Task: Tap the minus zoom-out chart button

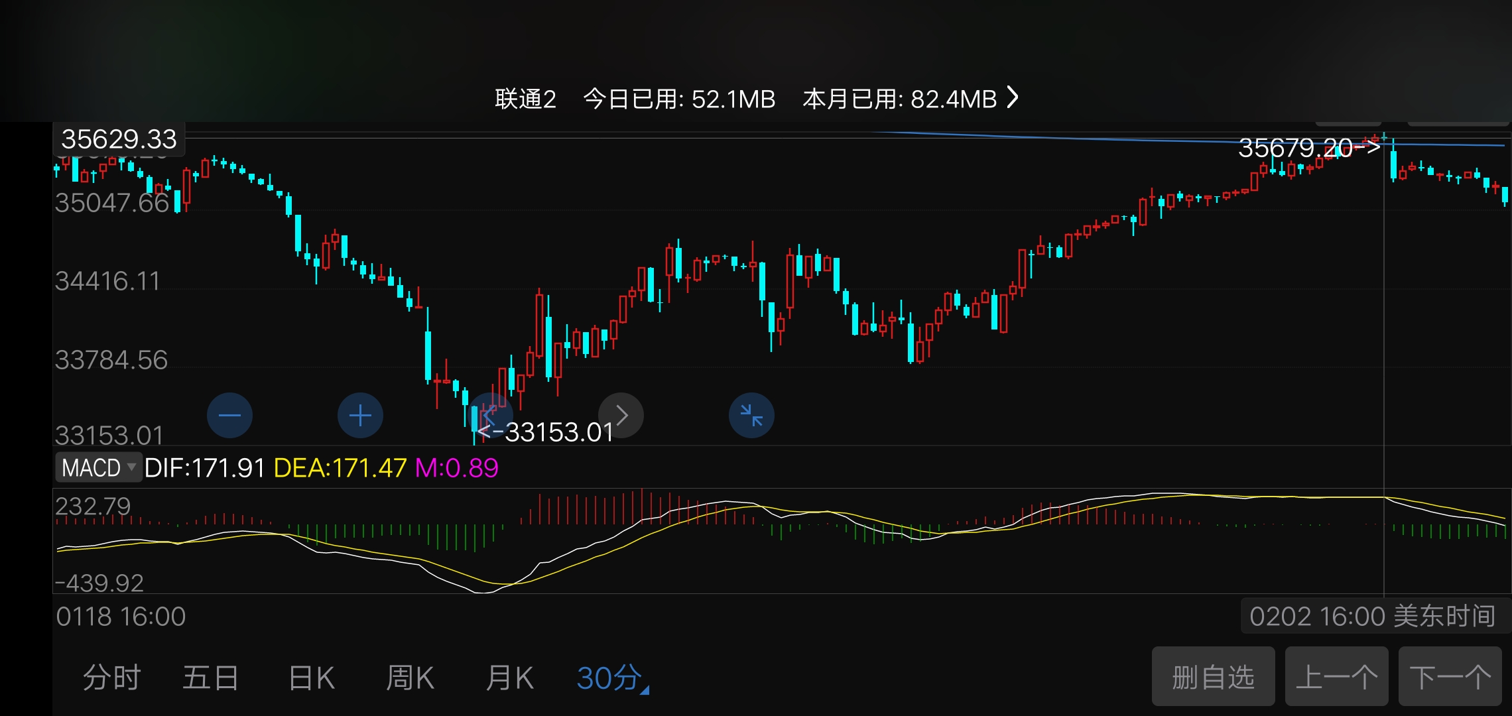Action: (x=229, y=416)
